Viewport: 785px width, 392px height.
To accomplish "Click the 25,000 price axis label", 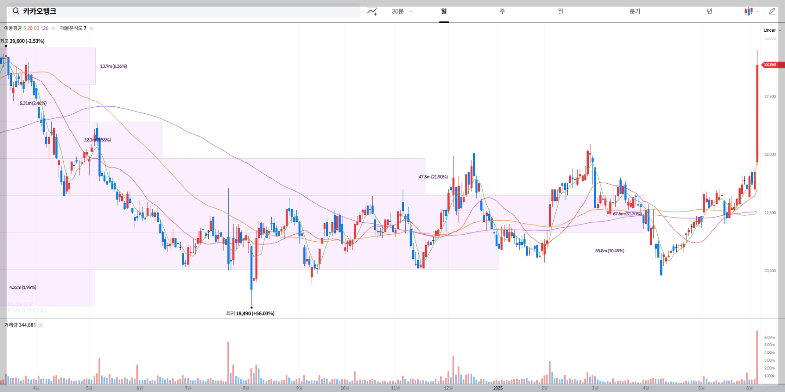I will (x=770, y=154).
